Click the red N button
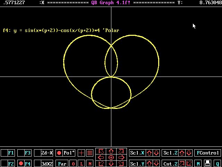 pyautogui.click(x=89, y=164)
